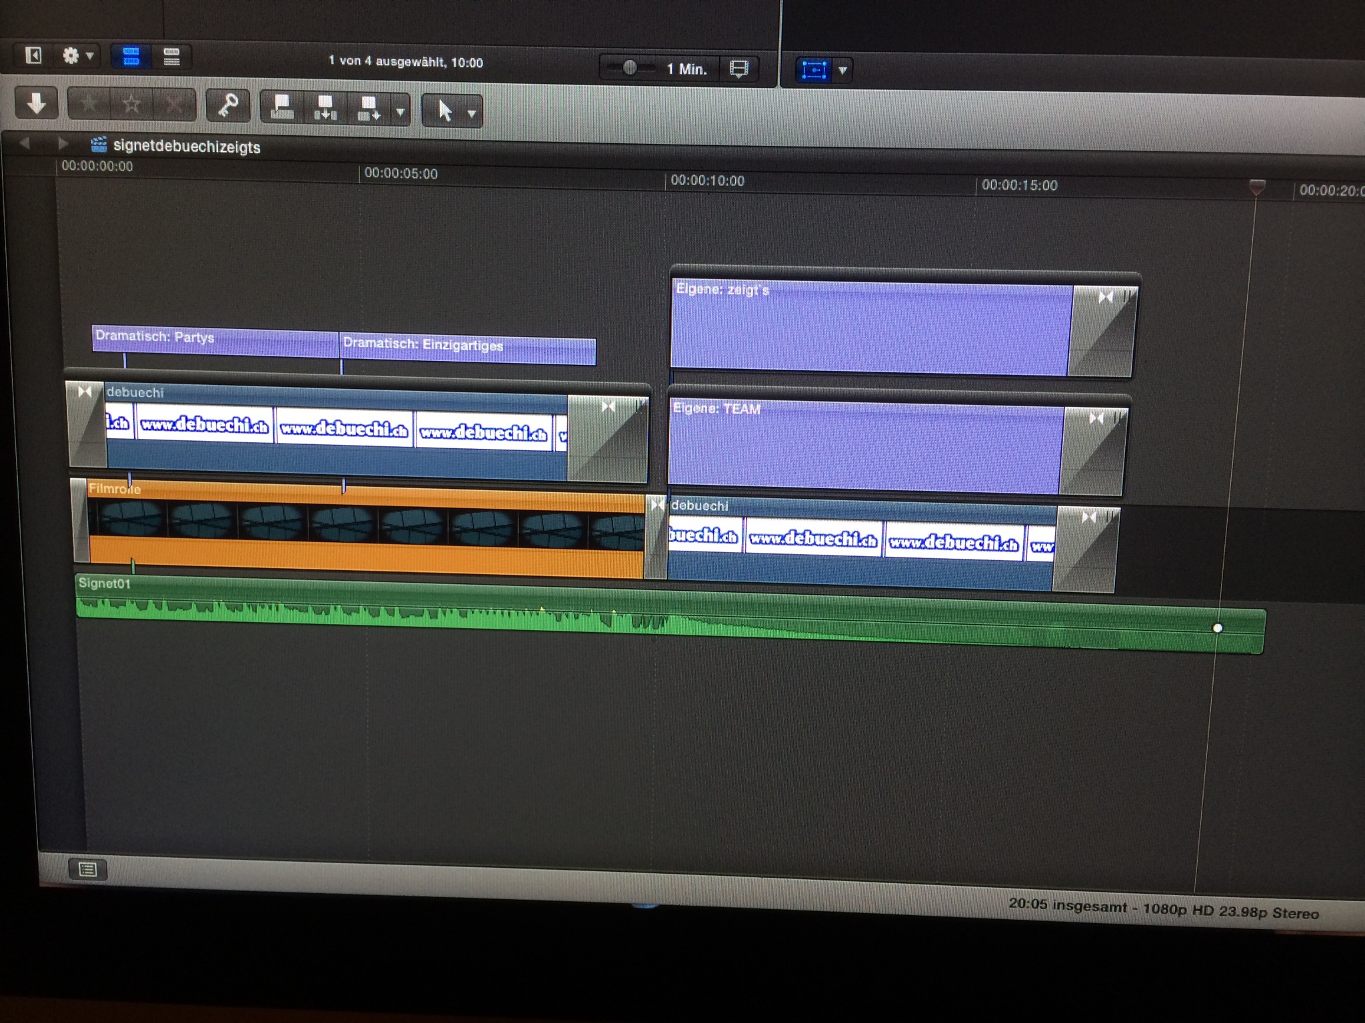1365x1023 pixels.
Task: Select the Dramatisch: Partys title clip
Action: [215, 340]
